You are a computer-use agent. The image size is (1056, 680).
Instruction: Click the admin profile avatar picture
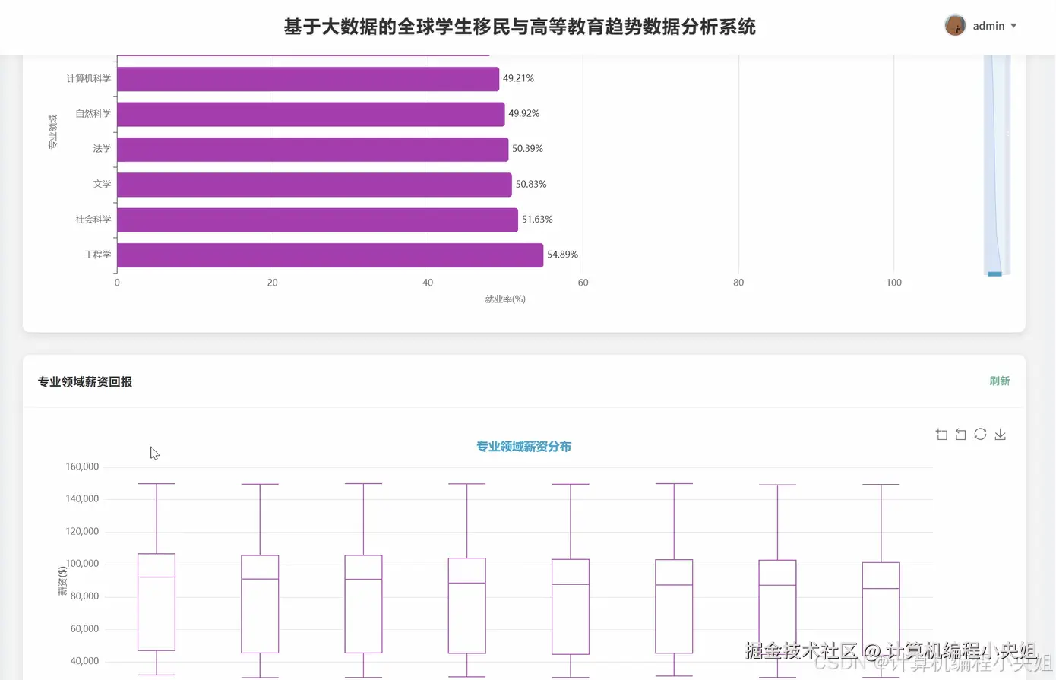954,25
